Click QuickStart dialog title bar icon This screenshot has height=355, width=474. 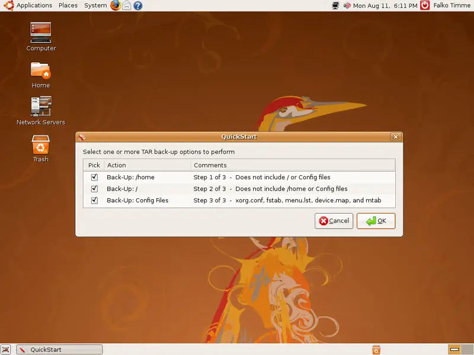[82, 137]
